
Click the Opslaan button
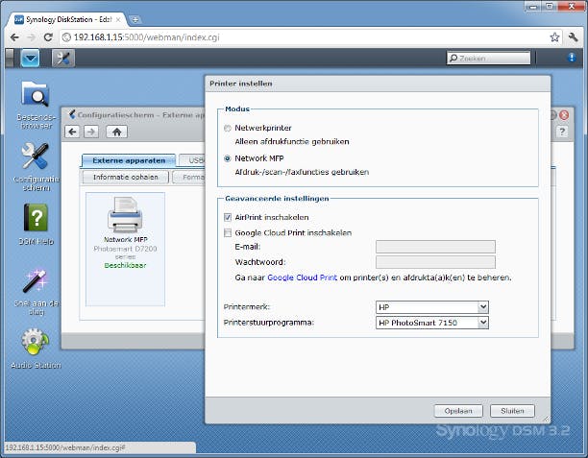coord(458,411)
